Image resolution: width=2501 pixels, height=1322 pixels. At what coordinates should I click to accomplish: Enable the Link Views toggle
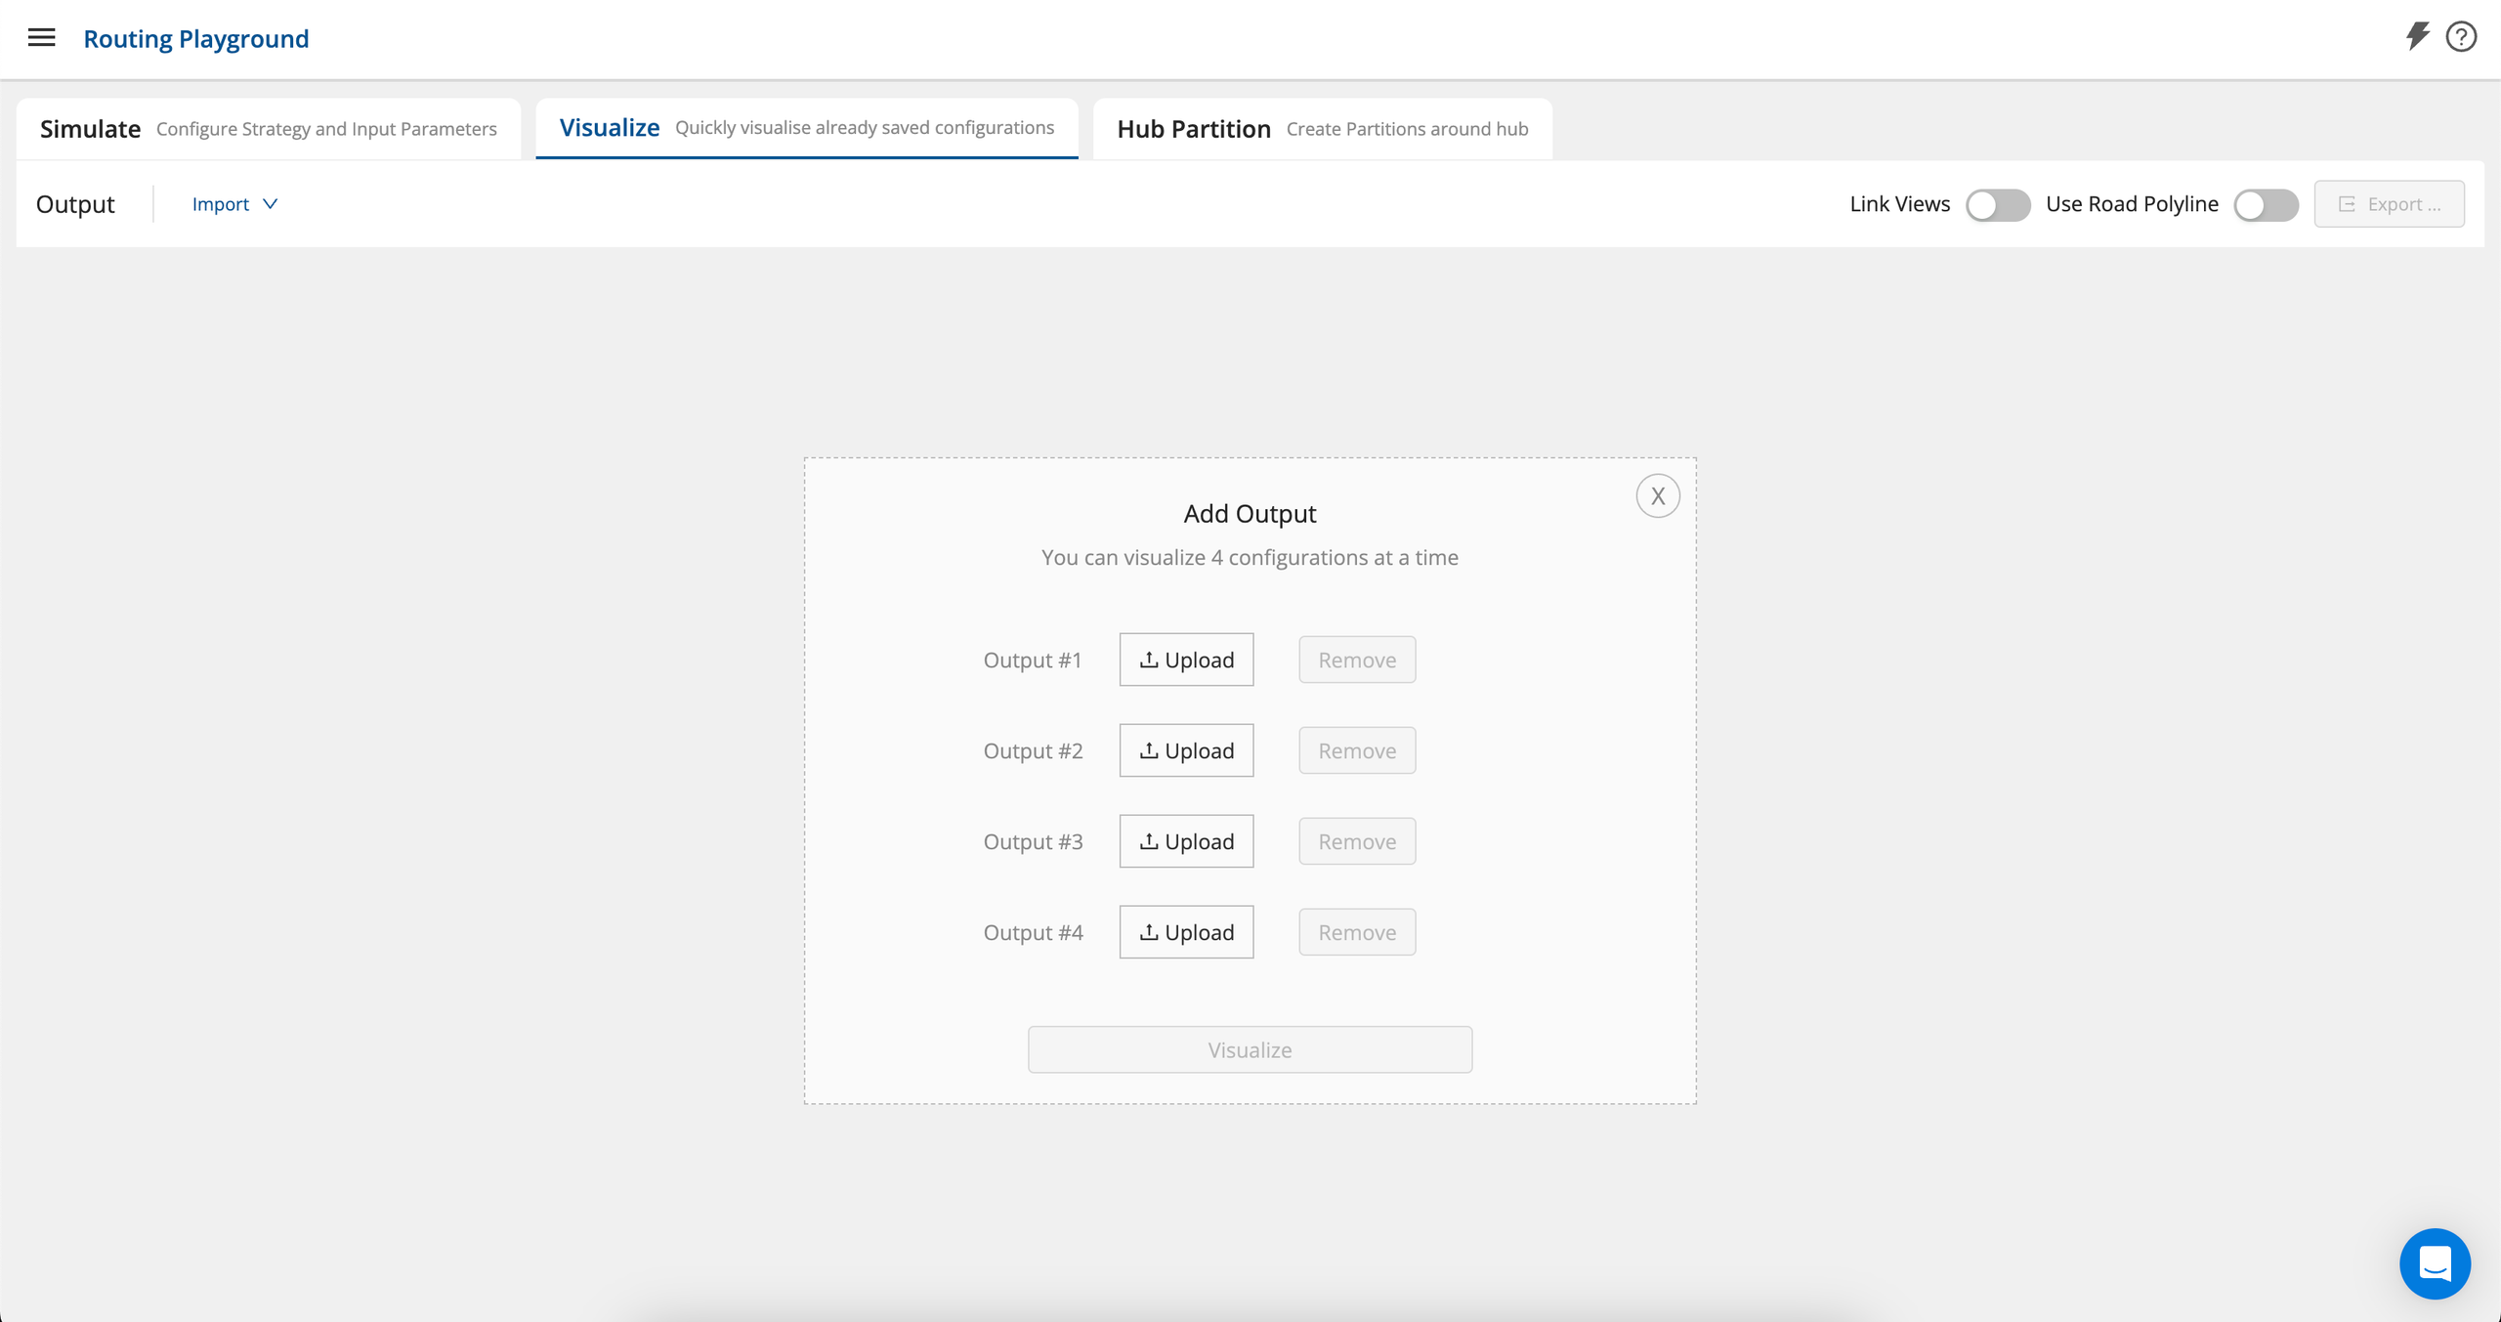click(x=1997, y=205)
